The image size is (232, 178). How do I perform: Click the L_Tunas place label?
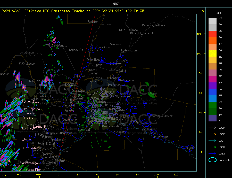[x=26, y=139]
